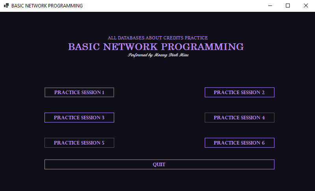Screen dimensions: 315x191
Task: Click the app icon in title bar
Action: (6, 6)
